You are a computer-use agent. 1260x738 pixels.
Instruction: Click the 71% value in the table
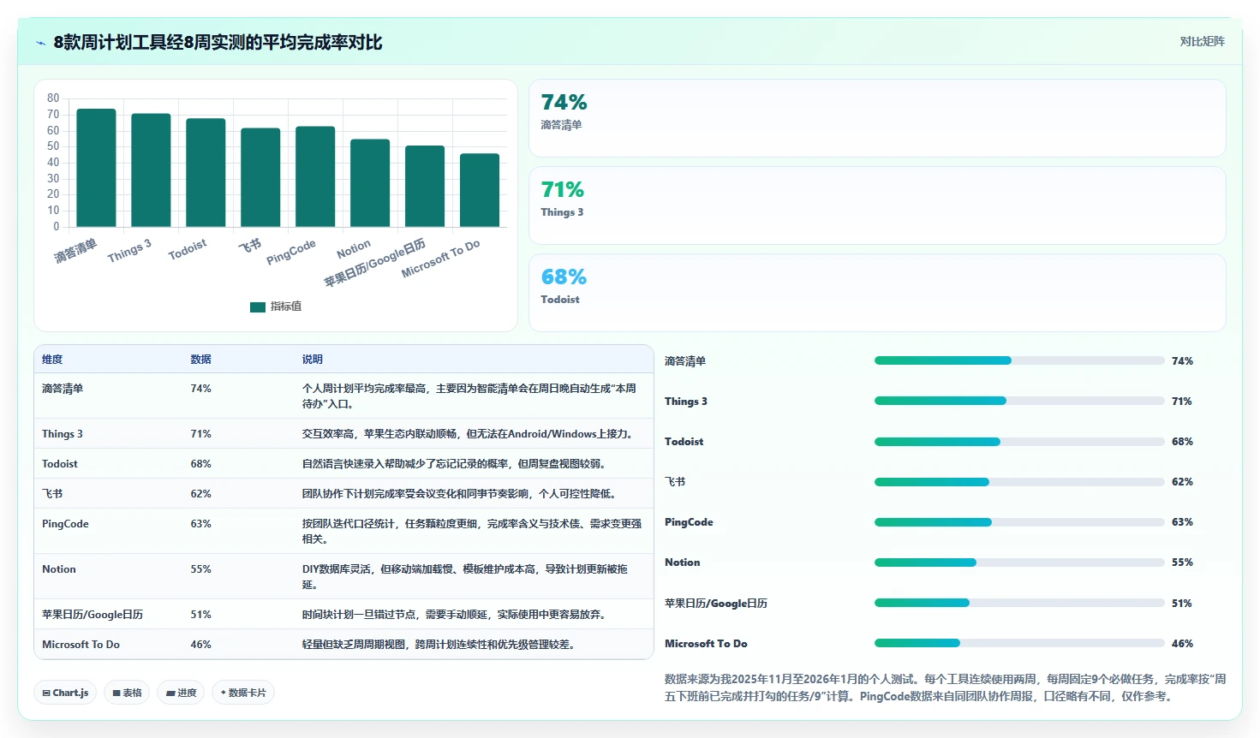(x=200, y=434)
